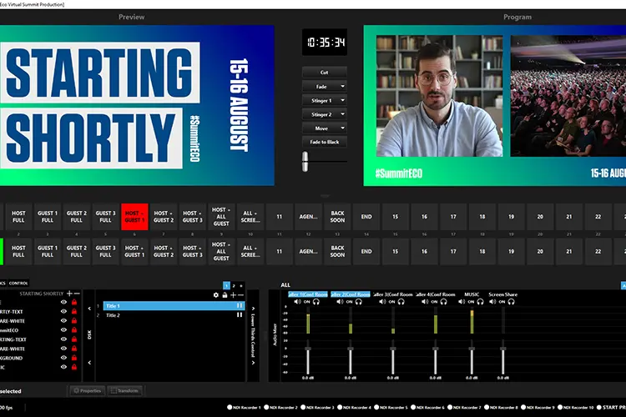626x417 pixels.
Task: Trigger red HOST + GUEST 1 shortcut
Action: [x=134, y=217]
